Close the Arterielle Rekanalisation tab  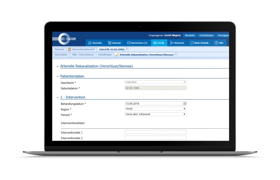(x=176, y=54)
